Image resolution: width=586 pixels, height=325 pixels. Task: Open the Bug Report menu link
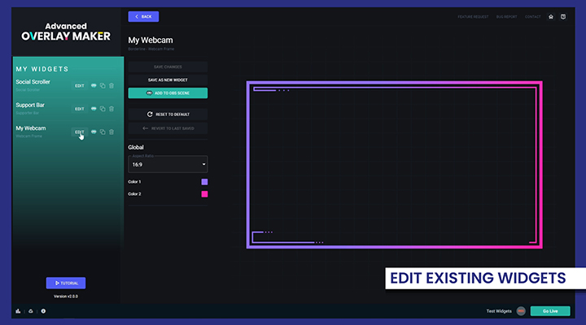tap(505, 16)
